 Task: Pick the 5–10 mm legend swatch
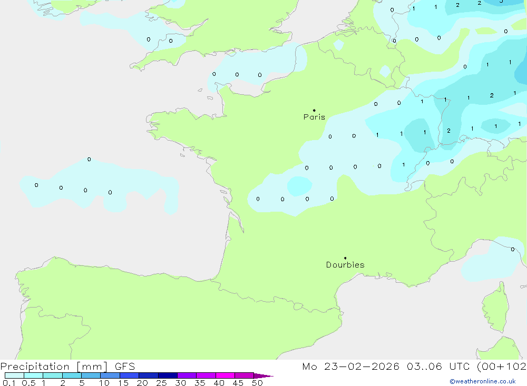pyautogui.click(x=91, y=375)
